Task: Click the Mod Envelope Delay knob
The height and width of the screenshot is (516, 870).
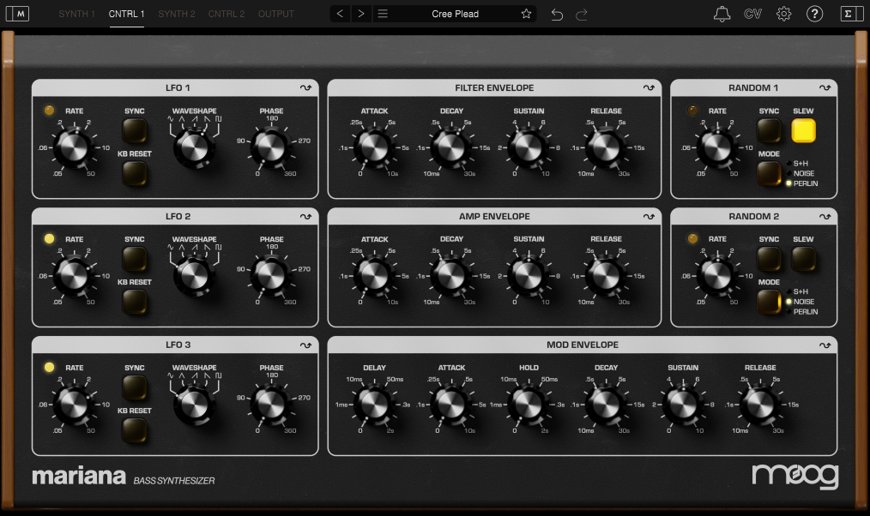Action: (x=374, y=404)
